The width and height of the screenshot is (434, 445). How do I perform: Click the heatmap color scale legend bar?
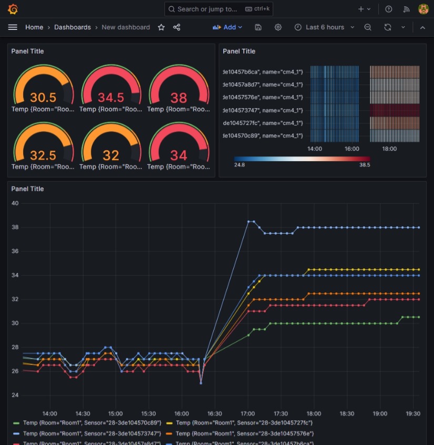click(x=302, y=158)
